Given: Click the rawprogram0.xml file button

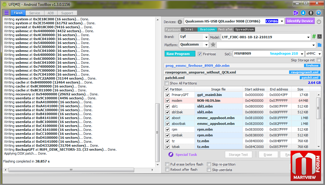Looking at the screenshot, I should click(x=305, y=72).
